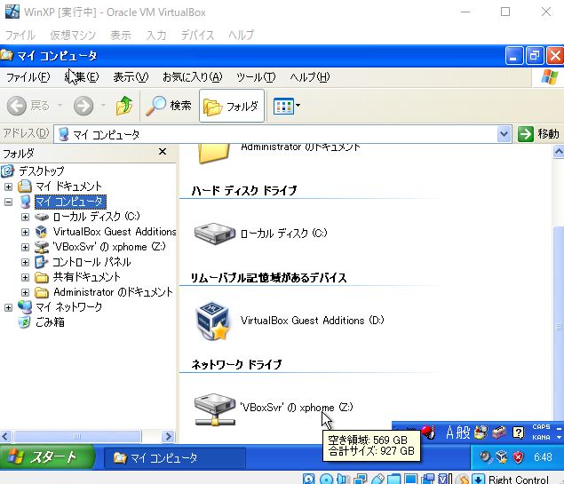Toggle CAPS on the language bar
This screenshot has height=484, width=564.
[541, 427]
